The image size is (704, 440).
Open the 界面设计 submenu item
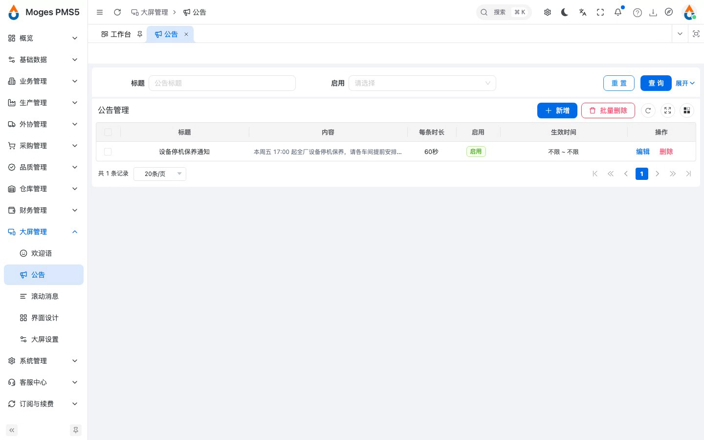[x=44, y=318]
